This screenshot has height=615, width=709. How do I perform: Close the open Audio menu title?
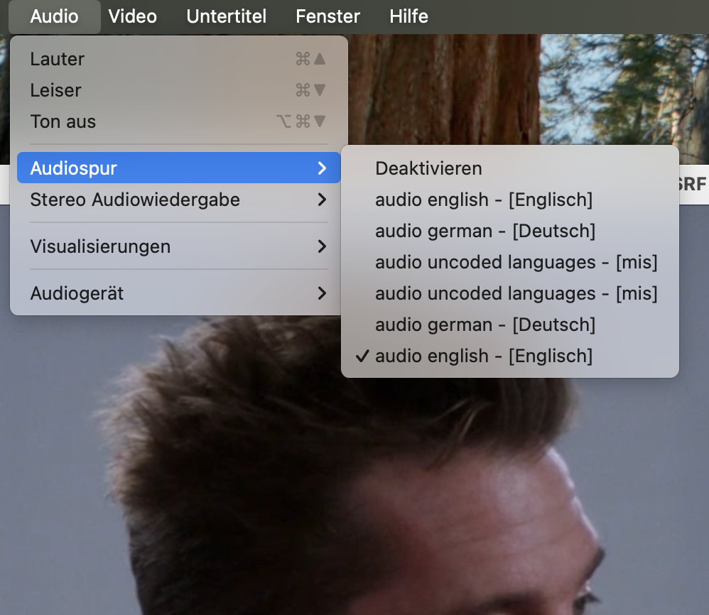coord(54,16)
